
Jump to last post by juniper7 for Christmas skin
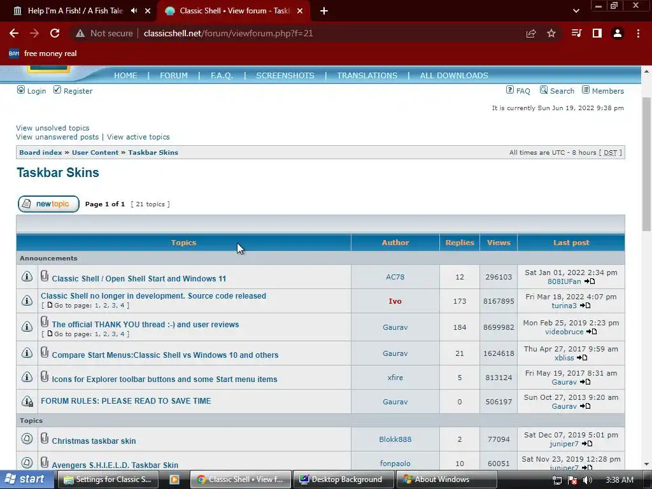point(587,444)
